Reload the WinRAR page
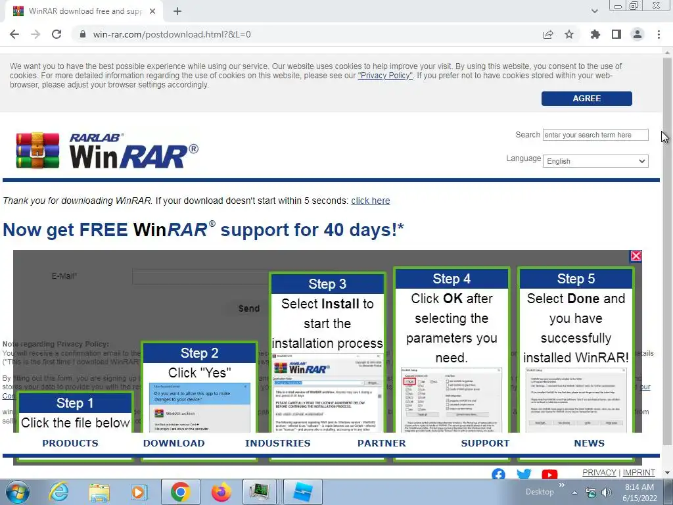The height and width of the screenshot is (505, 673). pyautogui.click(x=57, y=34)
